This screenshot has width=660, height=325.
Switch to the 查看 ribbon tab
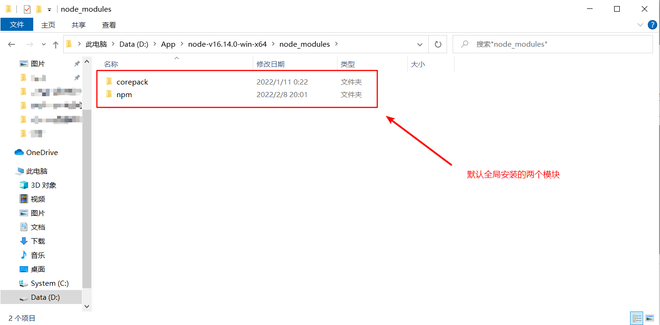pos(109,25)
